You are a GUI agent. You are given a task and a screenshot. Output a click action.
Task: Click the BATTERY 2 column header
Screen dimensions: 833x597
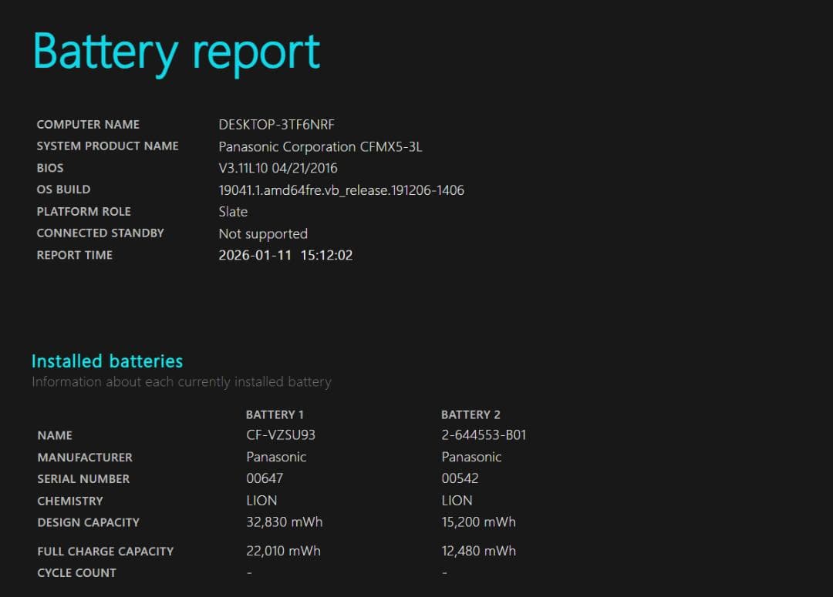[x=470, y=414]
